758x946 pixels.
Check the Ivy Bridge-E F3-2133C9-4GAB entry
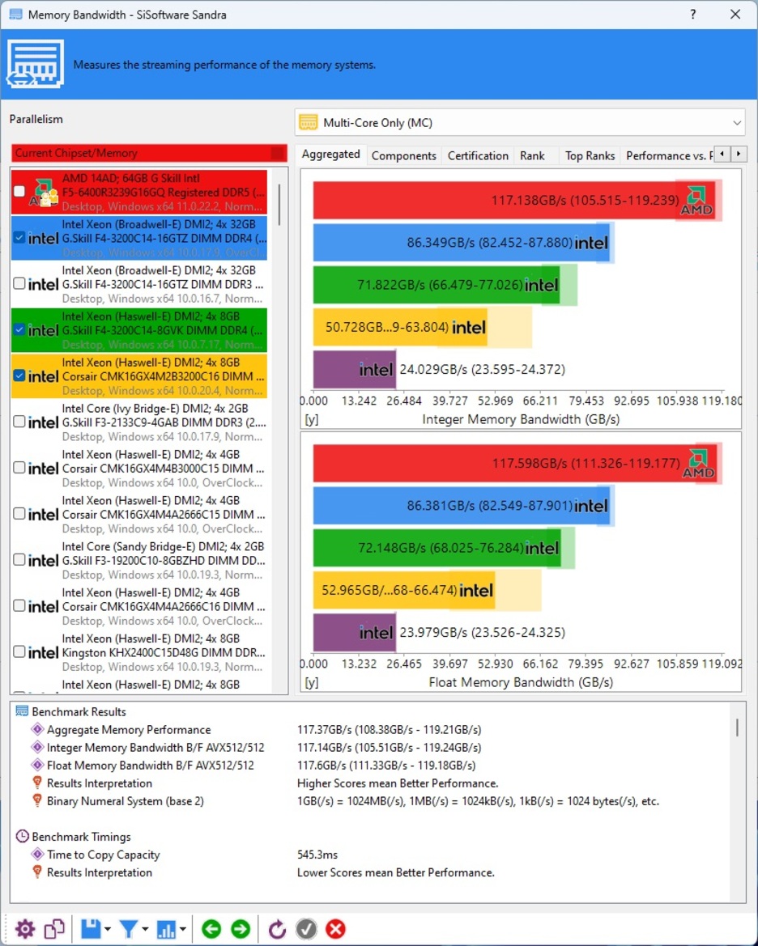(19, 421)
